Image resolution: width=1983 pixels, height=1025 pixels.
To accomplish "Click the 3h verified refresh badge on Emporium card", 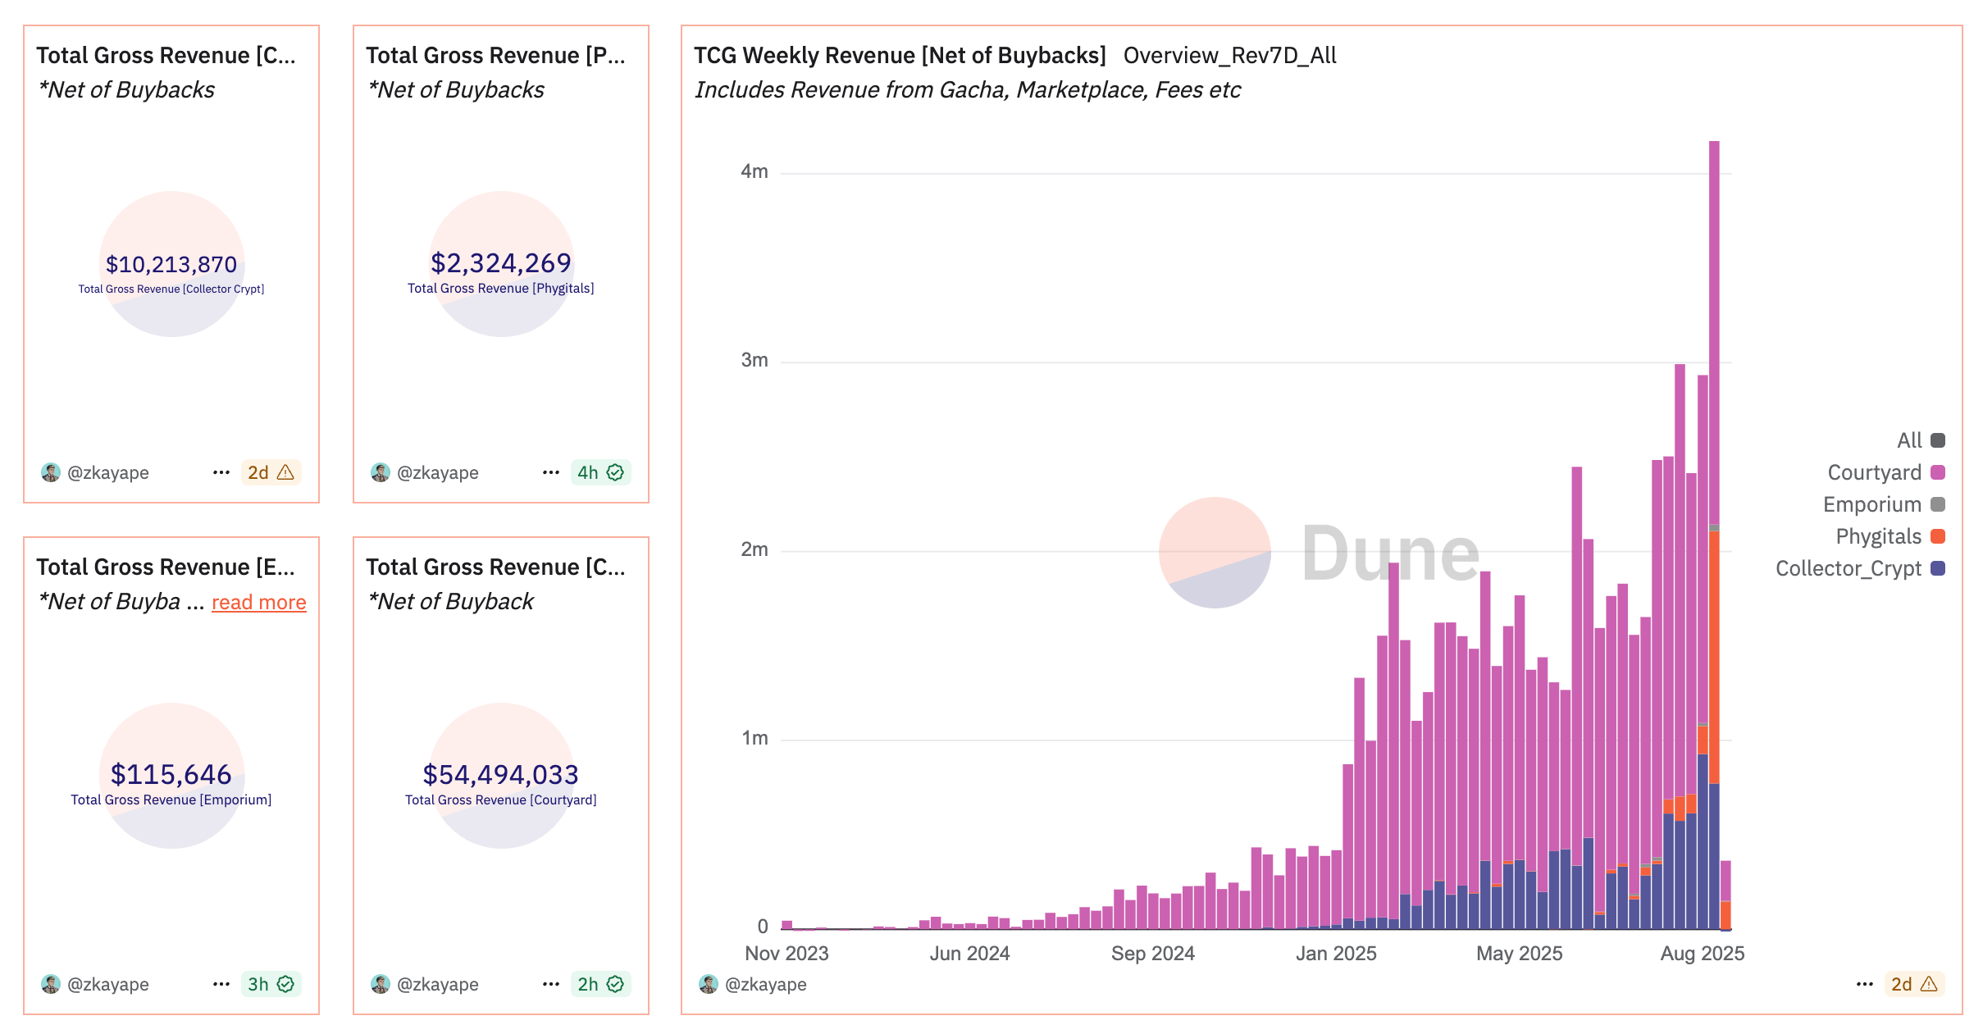I will coord(271,984).
